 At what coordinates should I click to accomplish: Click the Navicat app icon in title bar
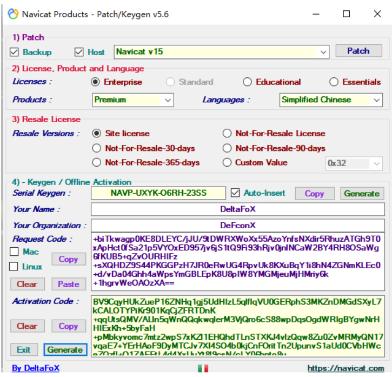click(x=13, y=14)
